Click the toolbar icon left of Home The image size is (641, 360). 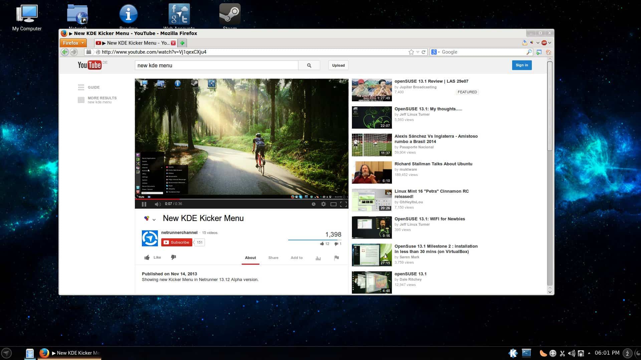point(539,52)
